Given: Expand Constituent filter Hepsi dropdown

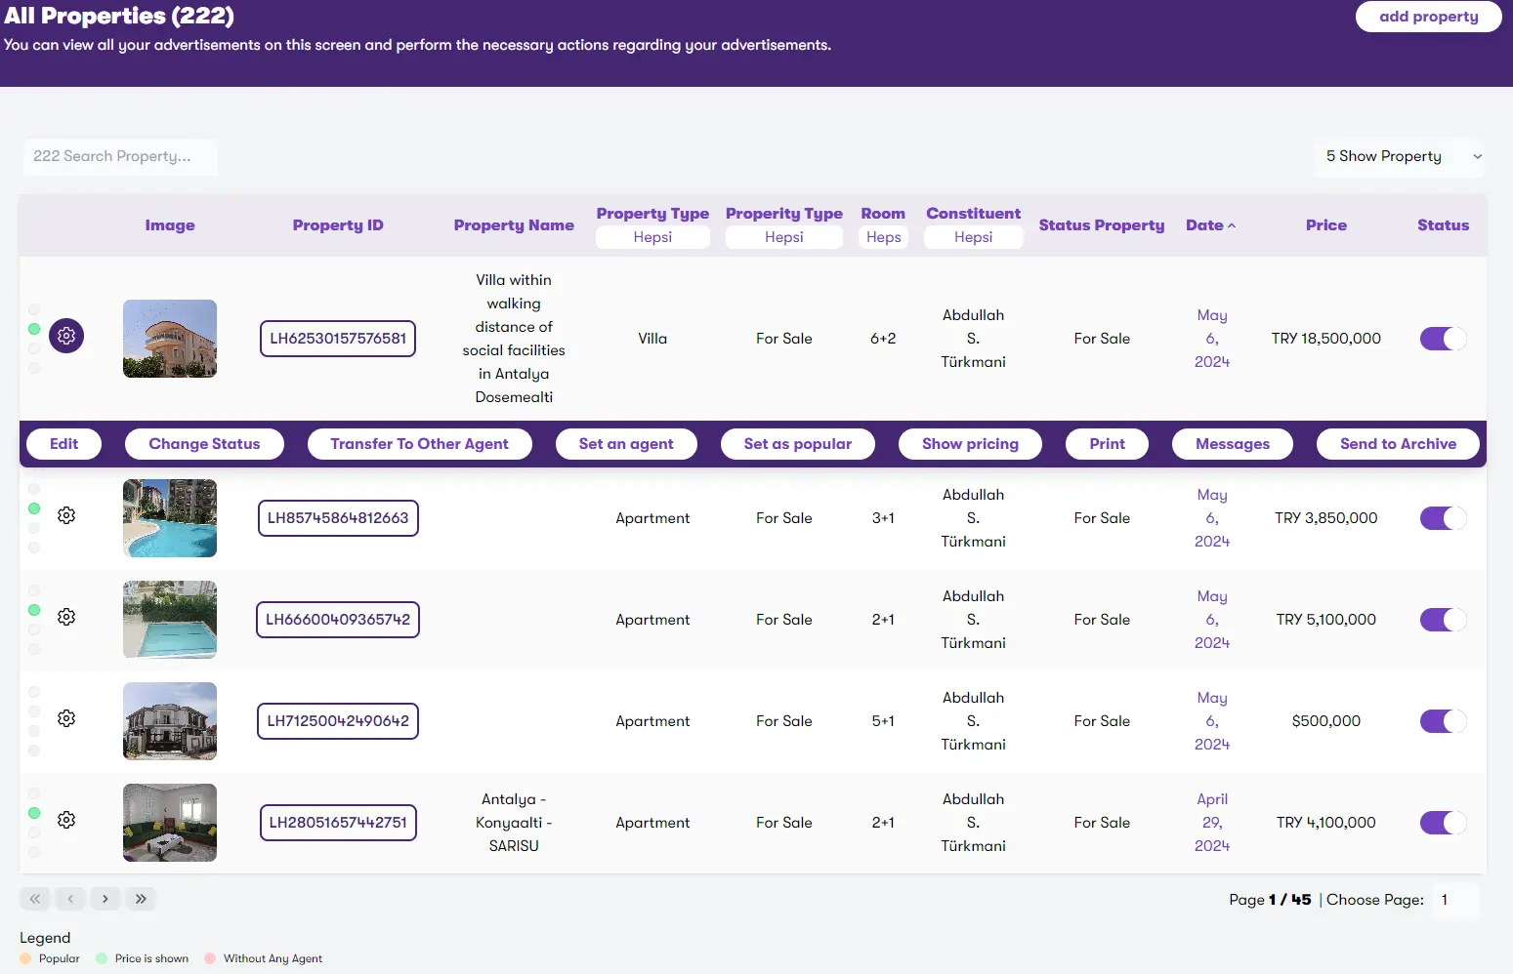Looking at the screenshot, I should (x=973, y=237).
